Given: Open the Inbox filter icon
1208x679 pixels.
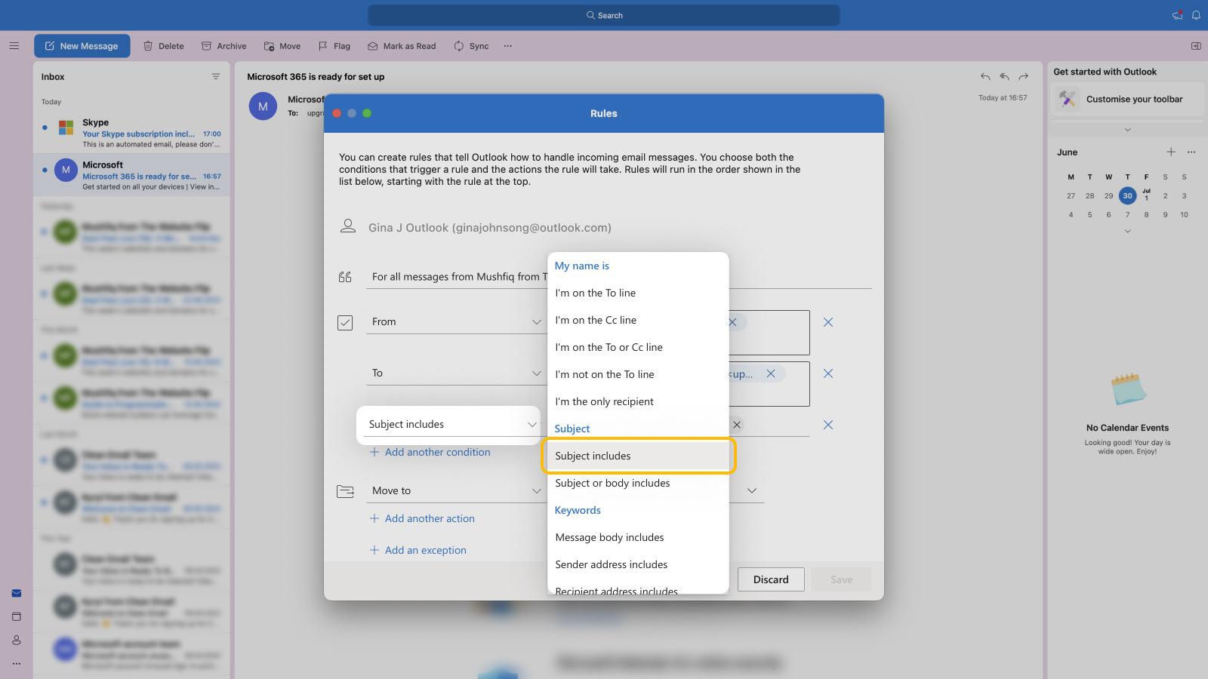Looking at the screenshot, I should [x=216, y=76].
